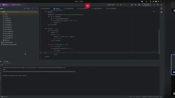This screenshot has width=175, height=98.
Task: Open the volume icon in system tray
Action: click(158, 1)
